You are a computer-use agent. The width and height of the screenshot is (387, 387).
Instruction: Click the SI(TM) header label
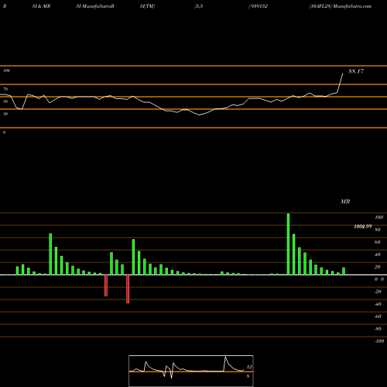tap(147, 6)
